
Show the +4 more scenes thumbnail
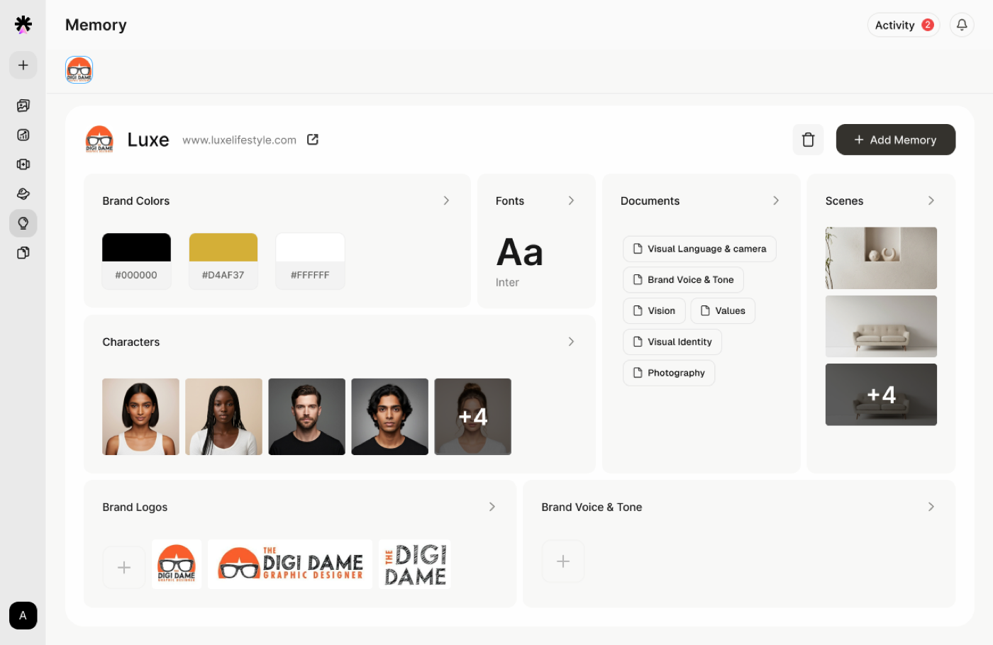(881, 395)
